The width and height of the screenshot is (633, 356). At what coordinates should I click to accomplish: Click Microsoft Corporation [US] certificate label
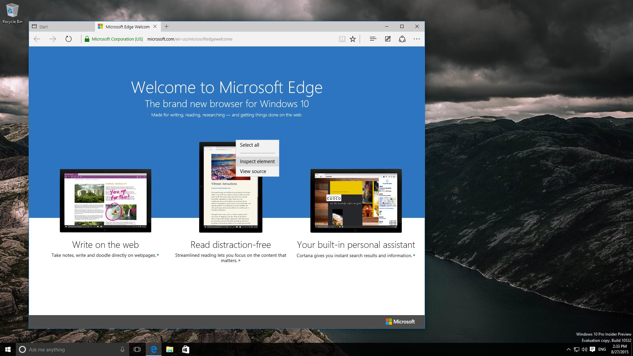pos(117,39)
